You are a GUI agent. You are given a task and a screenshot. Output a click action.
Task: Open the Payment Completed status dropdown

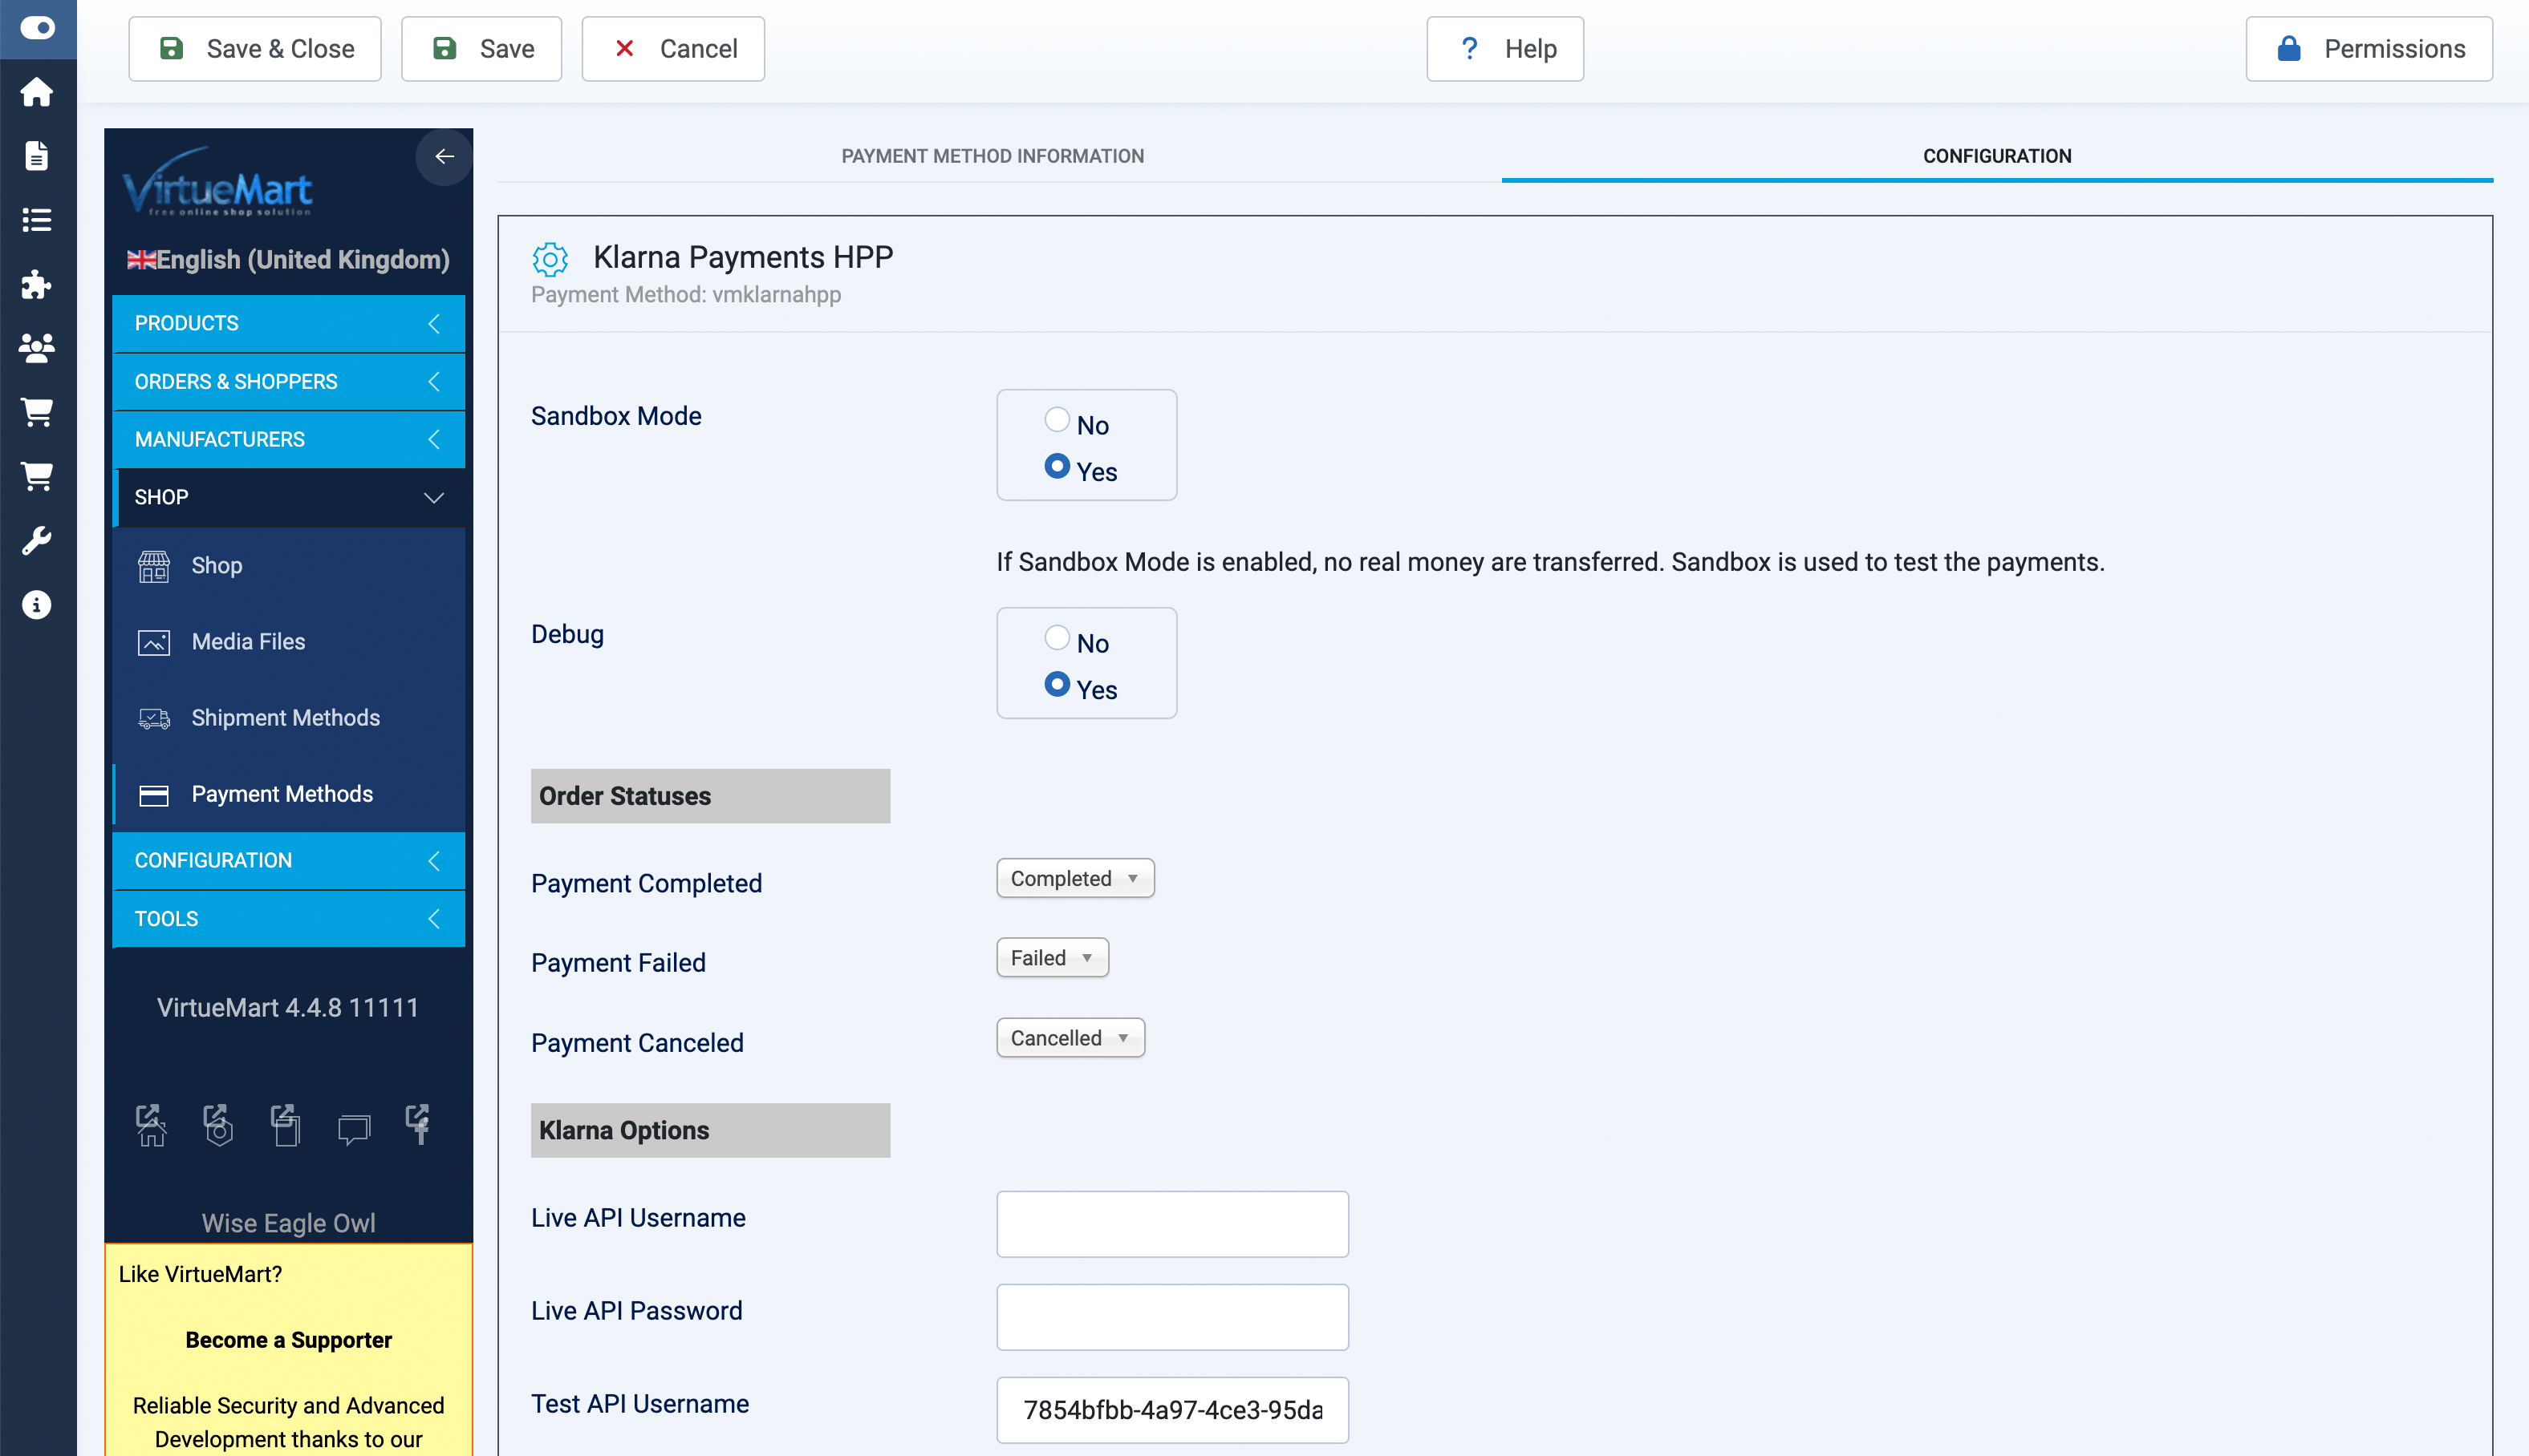(x=1075, y=878)
